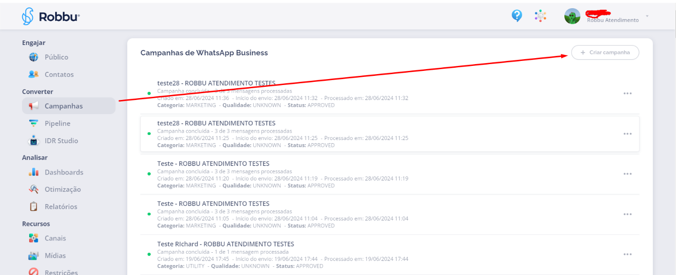Open options menu for Teste RIchard campaign
676x275 pixels.
coord(627,254)
